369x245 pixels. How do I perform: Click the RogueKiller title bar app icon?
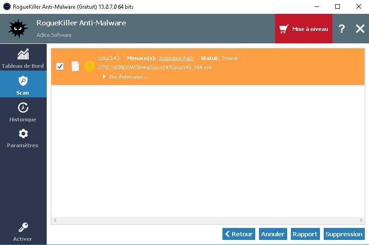(7, 6)
